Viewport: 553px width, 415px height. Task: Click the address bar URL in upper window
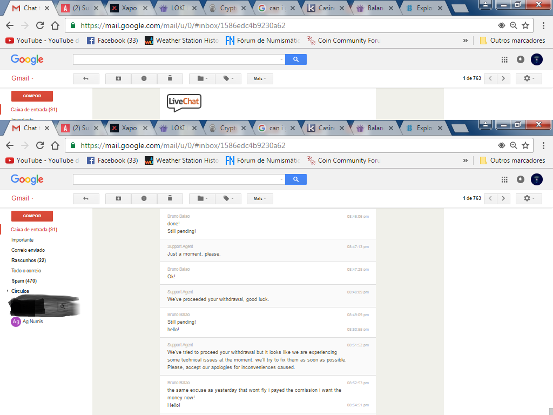point(183,25)
